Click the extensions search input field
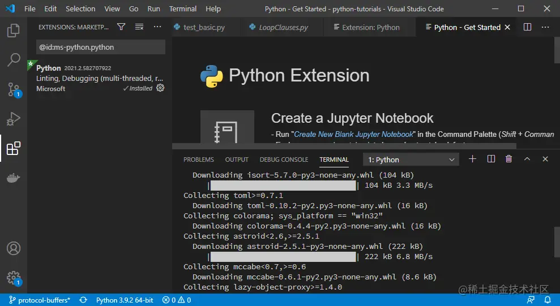The height and width of the screenshot is (306, 560). 101,47
